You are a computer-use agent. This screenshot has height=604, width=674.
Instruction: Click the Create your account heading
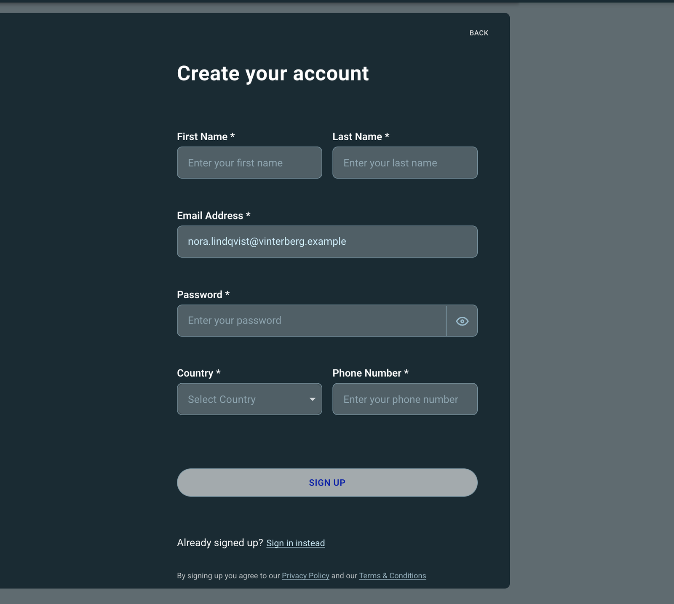pyautogui.click(x=273, y=74)
